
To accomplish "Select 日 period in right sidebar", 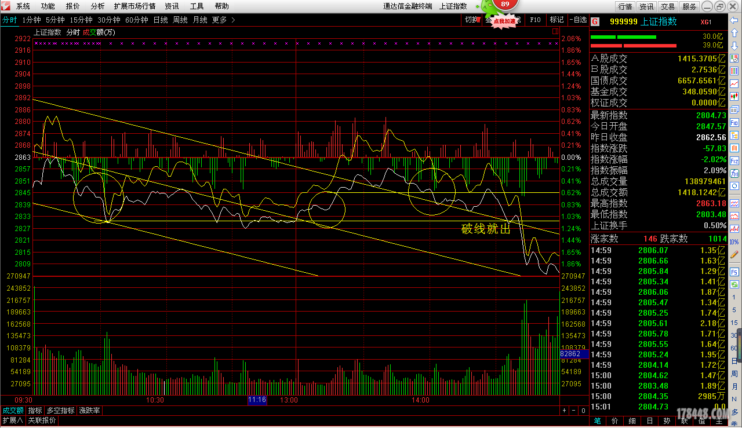I will 734,360.
